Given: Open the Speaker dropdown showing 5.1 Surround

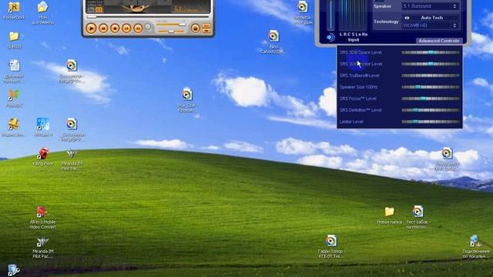Looking at the screenshot, I should pos(430,6).
